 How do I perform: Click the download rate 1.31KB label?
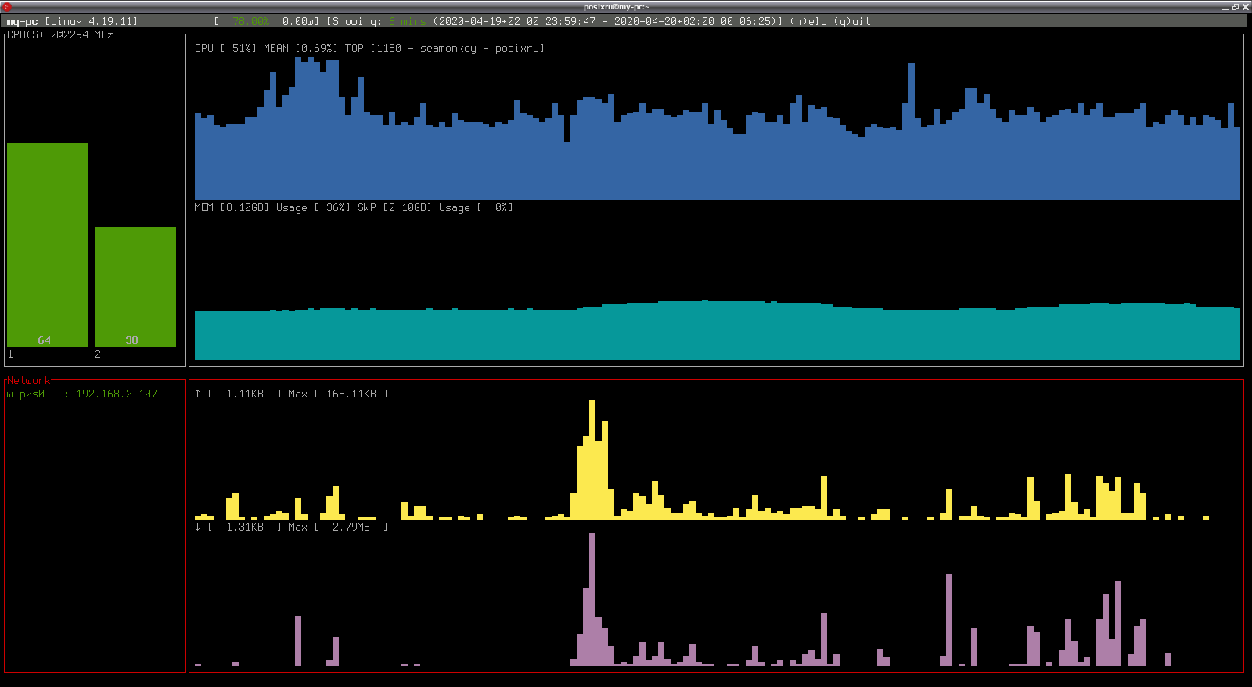coord(238,527)
